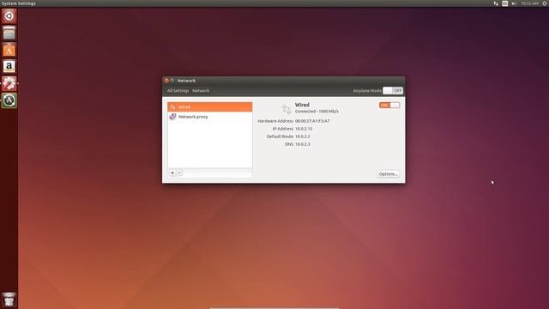549x309 pixels.
Task: Open Software Updater from the launcher
Action: click(9, 100)
